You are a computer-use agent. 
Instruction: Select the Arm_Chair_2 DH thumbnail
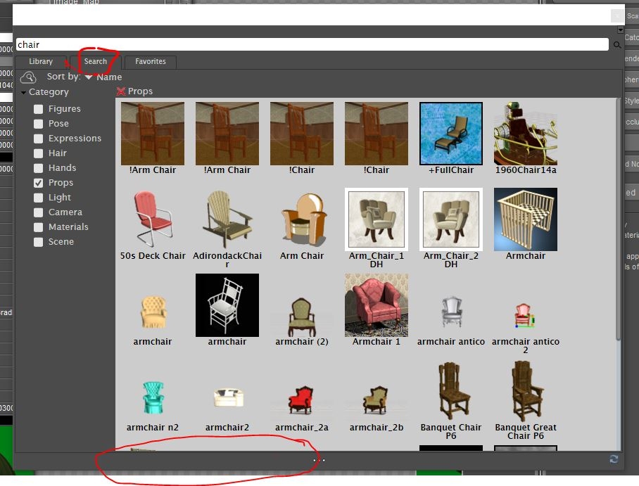click(x=450, y=219)
